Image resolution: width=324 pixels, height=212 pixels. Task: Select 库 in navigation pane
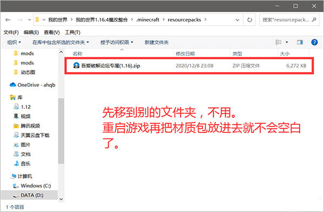coord(16,97)
